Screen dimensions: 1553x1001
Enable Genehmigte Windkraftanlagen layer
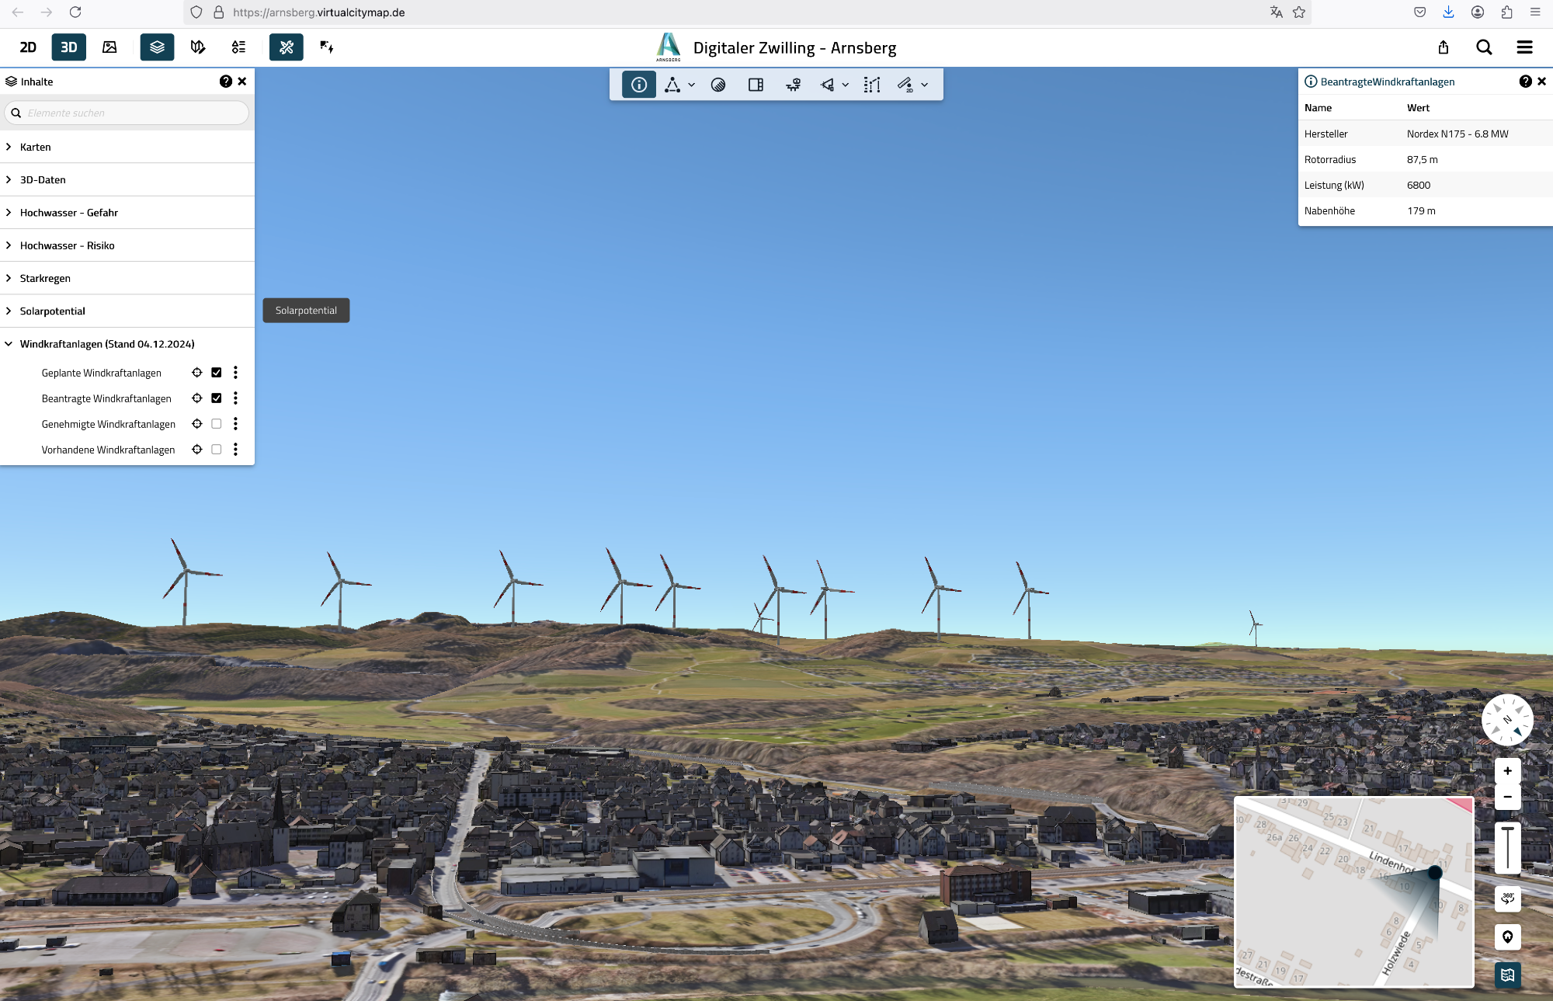point(217,424)
